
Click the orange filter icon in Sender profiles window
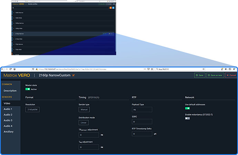tap(111, 8)
